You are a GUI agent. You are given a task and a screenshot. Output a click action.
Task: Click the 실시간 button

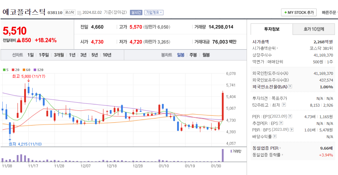coord(136,12)
